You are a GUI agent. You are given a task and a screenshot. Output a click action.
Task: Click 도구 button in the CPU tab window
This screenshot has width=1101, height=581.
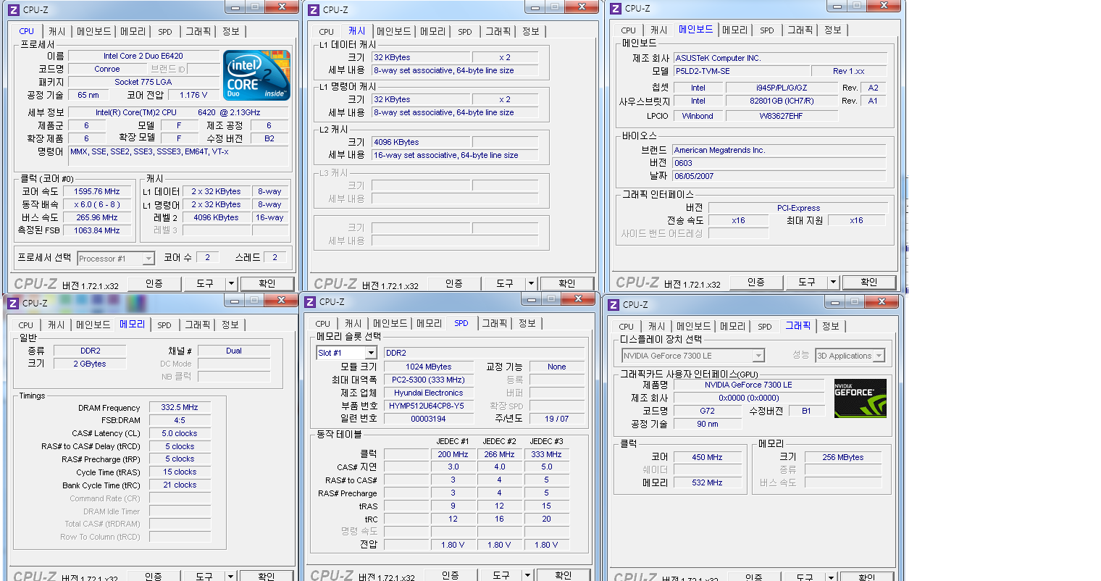(205, 283)
